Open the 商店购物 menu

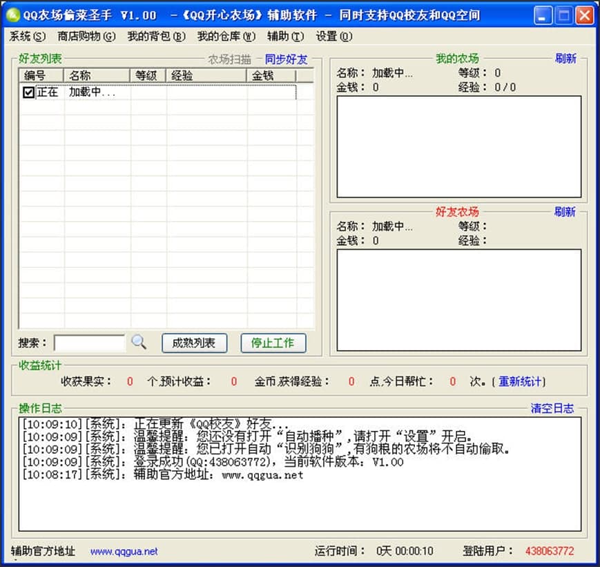click(86, 37)
